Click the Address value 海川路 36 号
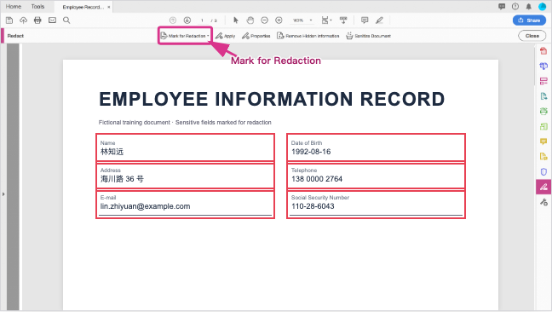 point(122,179)
